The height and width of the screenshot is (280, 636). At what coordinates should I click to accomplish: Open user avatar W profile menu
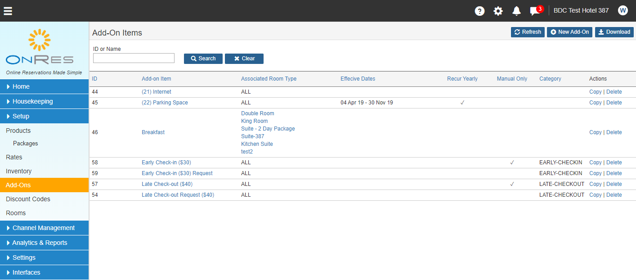click(x=623, y=10)
